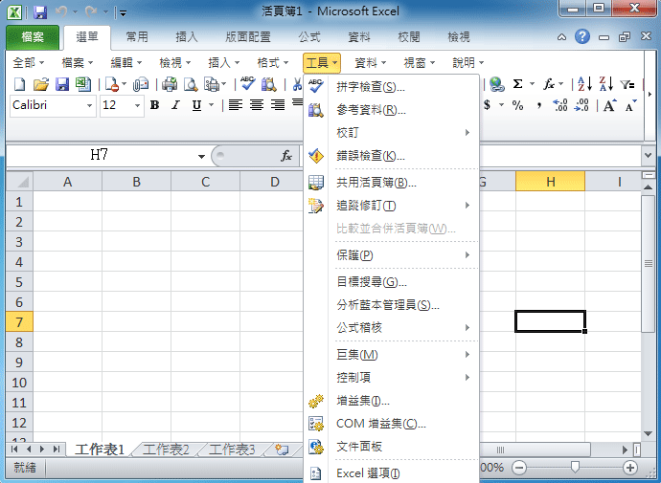
Task: Open the 視窗 classic menu dropdown
Action: 419,63
